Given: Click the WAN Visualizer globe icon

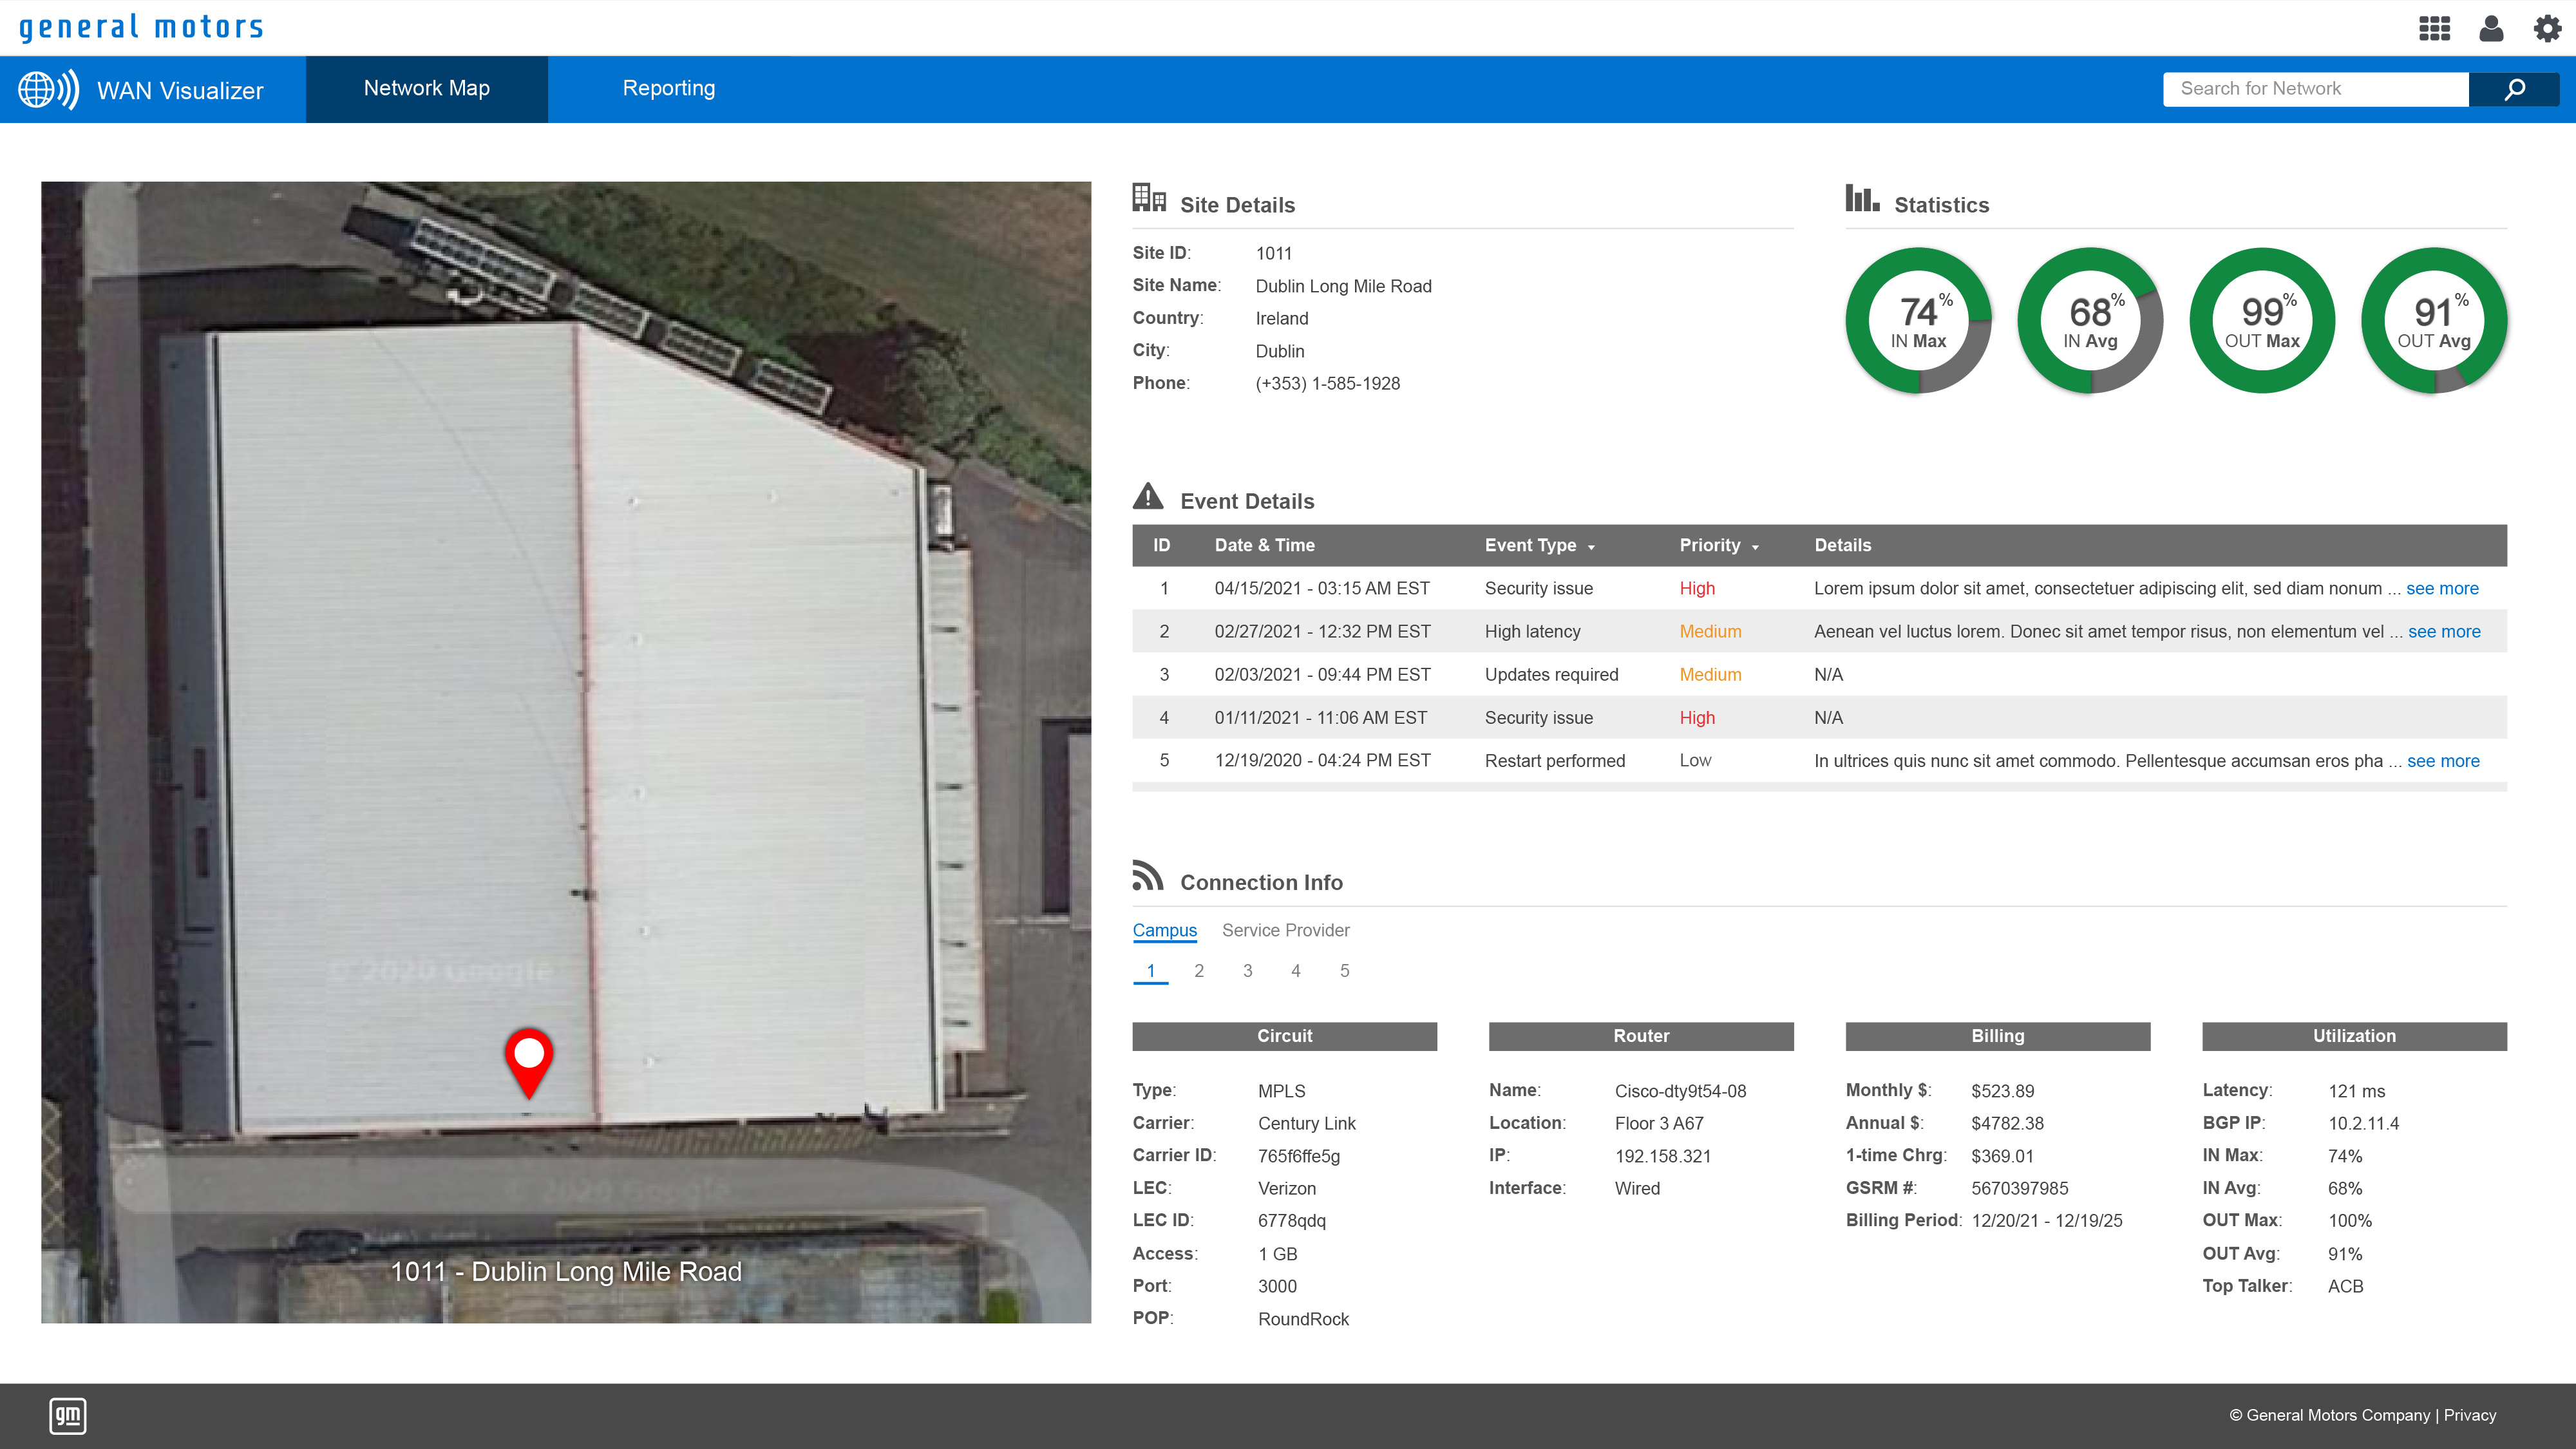Looking at the screenshot, I should coord(48,89).
